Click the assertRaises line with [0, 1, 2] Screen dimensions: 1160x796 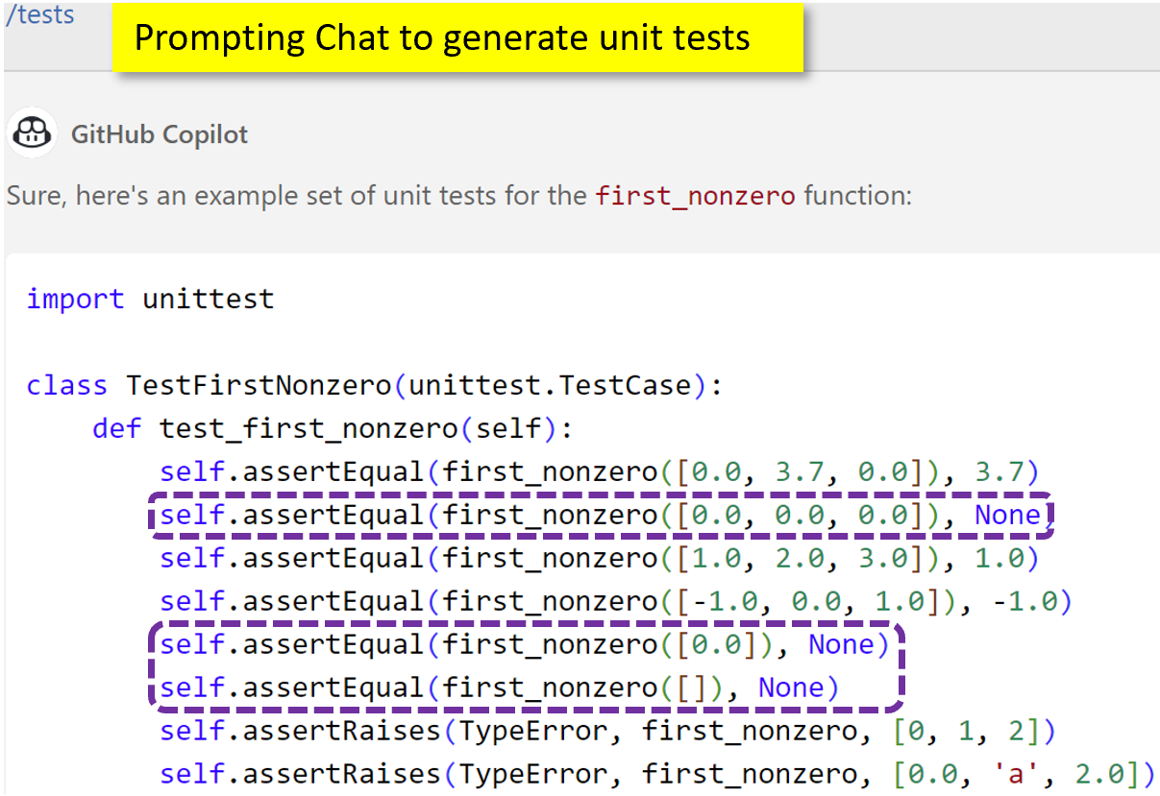[x=607, y=732]
